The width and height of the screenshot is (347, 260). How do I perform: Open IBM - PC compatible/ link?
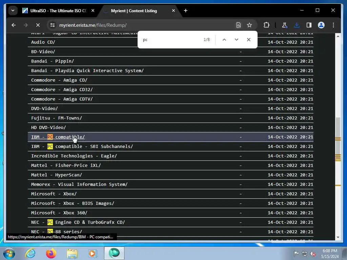58,137
